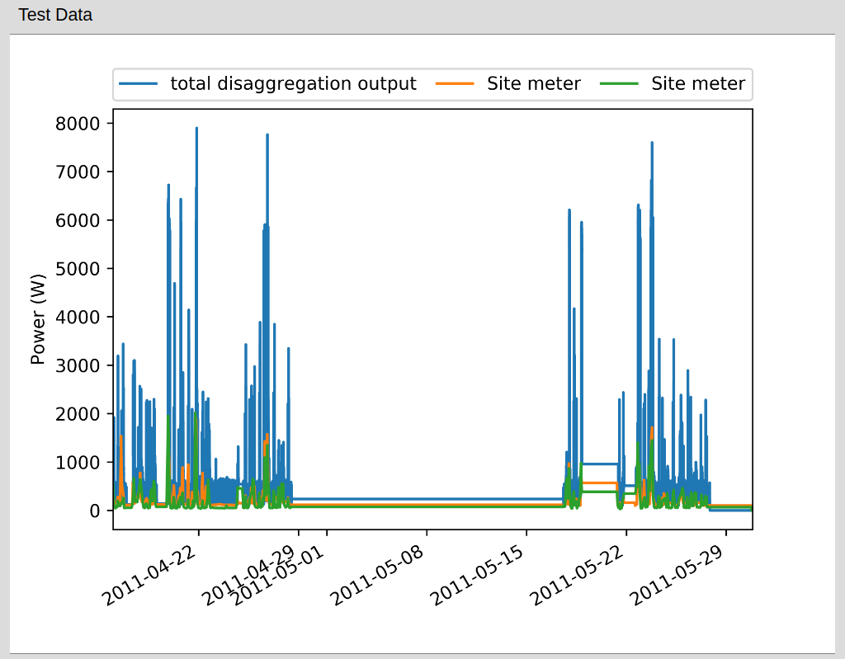Click the 1000 y-axis tick label
The width and height of the screenshot is (845, 659).
[x=78, y=463]
